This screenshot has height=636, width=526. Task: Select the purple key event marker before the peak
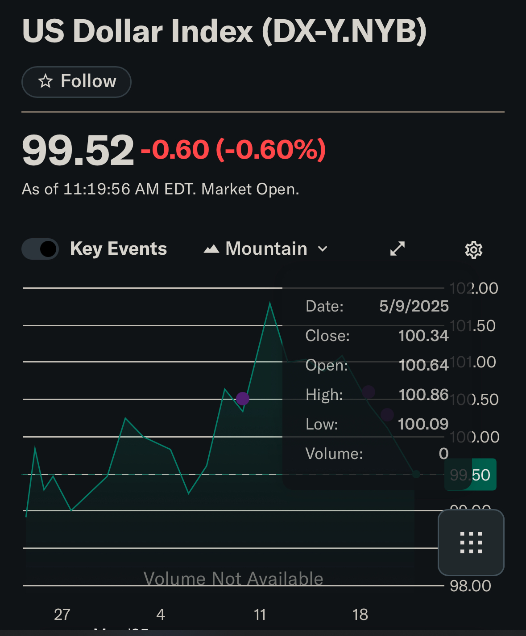pyautogui.click(x=243, y=398)
